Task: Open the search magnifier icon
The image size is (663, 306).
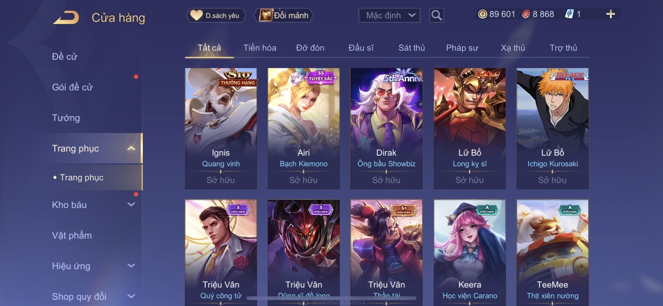Action: 437,16
